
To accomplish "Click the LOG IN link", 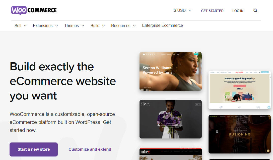I will coord(238,11).
